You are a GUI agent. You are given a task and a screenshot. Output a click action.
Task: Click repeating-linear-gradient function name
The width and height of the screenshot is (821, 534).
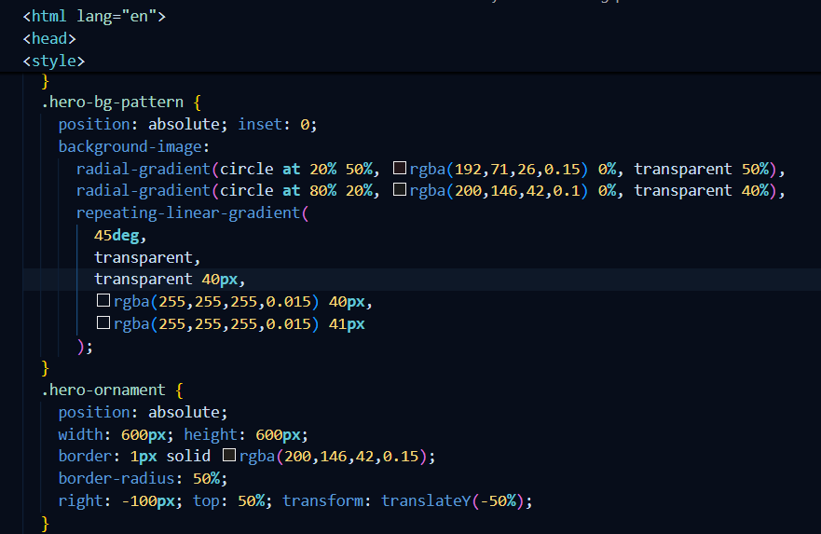(x=188, y=212)
